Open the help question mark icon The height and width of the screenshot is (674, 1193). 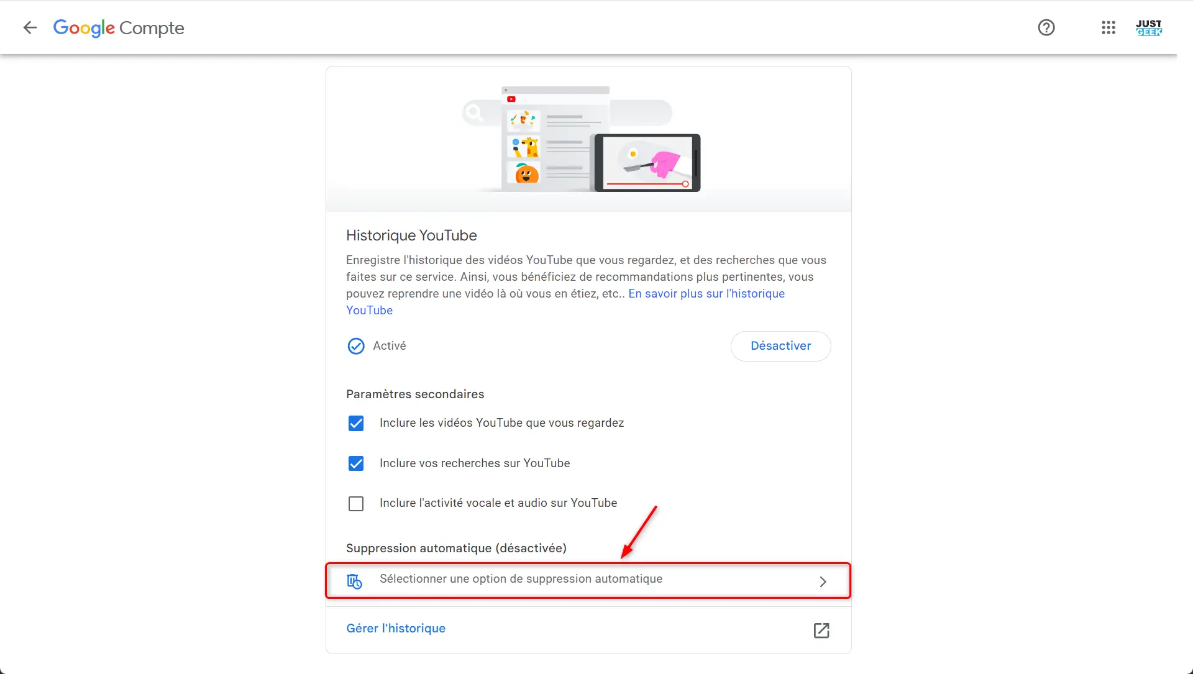tap(1046, 27)
